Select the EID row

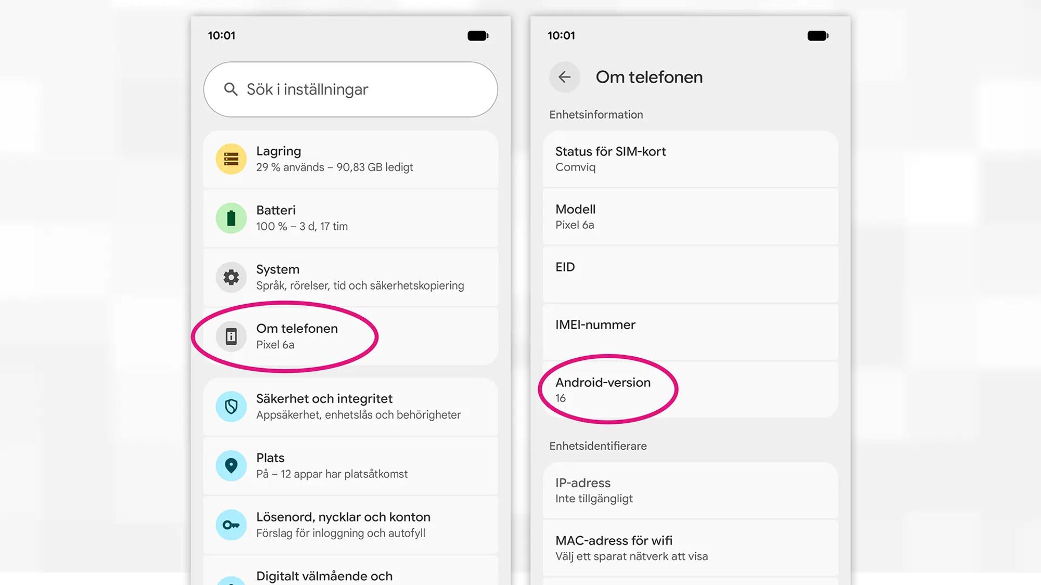[x=690, y=275]
